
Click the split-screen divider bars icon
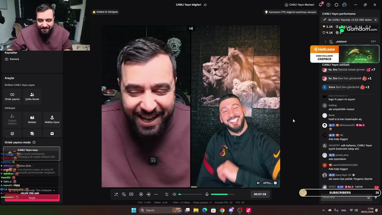191,28
